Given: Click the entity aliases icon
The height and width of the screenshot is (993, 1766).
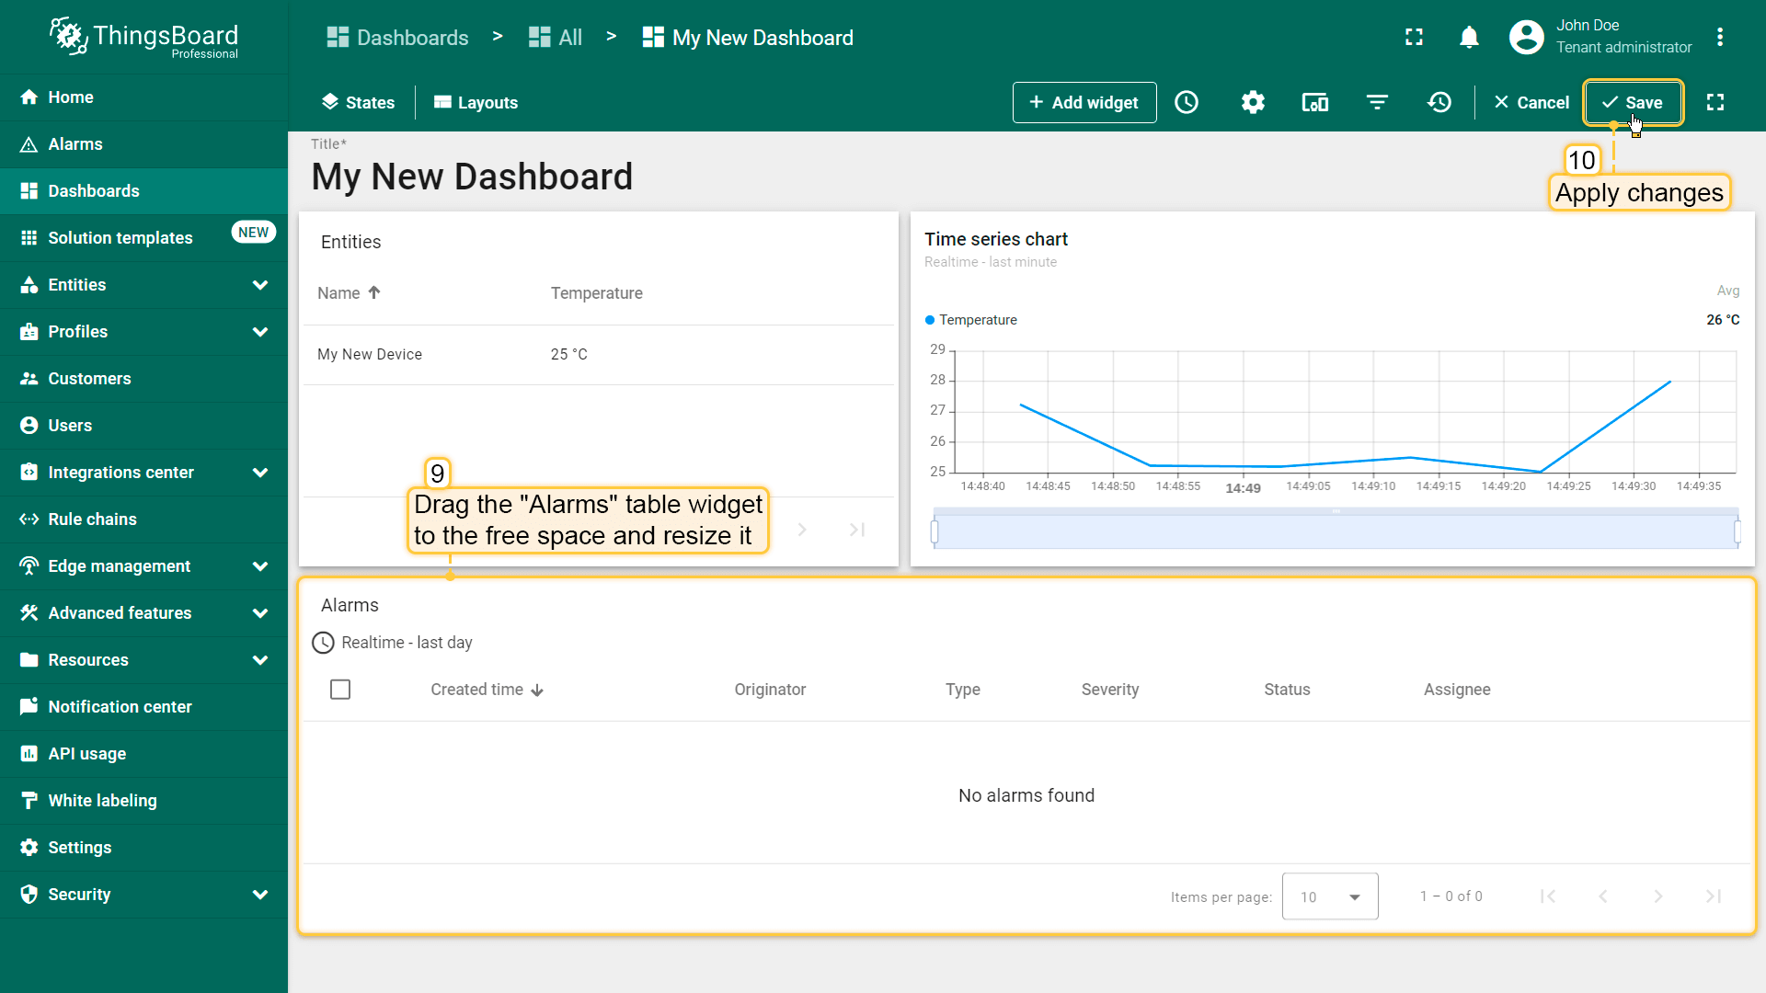Looking at the screenshot, I should point(1314,102).
